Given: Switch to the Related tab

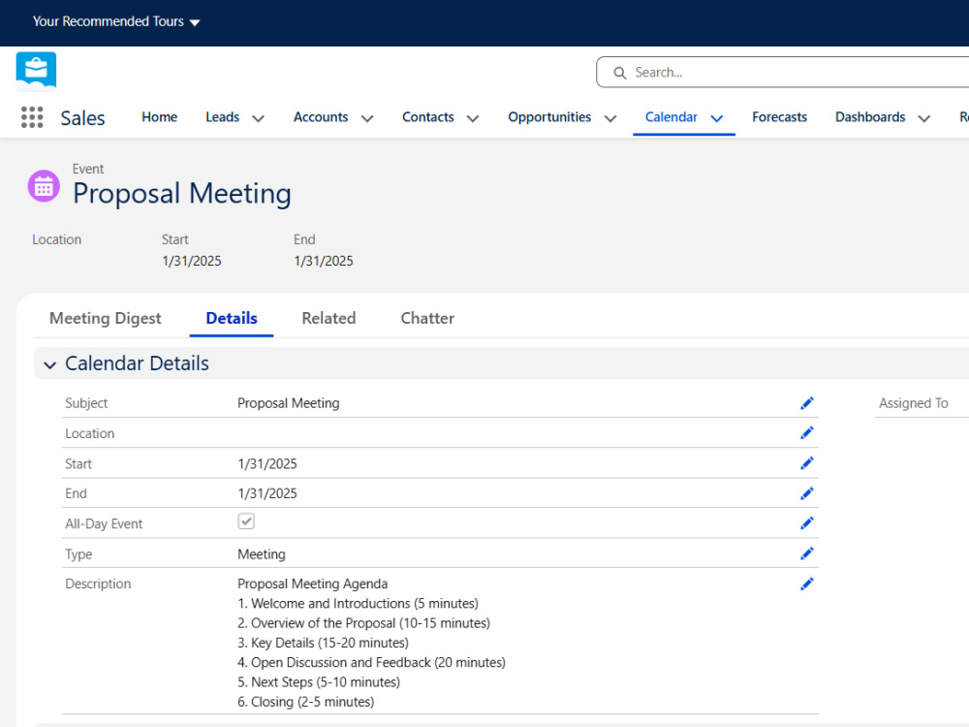Looking at the screenshot, I should point(328,318).
